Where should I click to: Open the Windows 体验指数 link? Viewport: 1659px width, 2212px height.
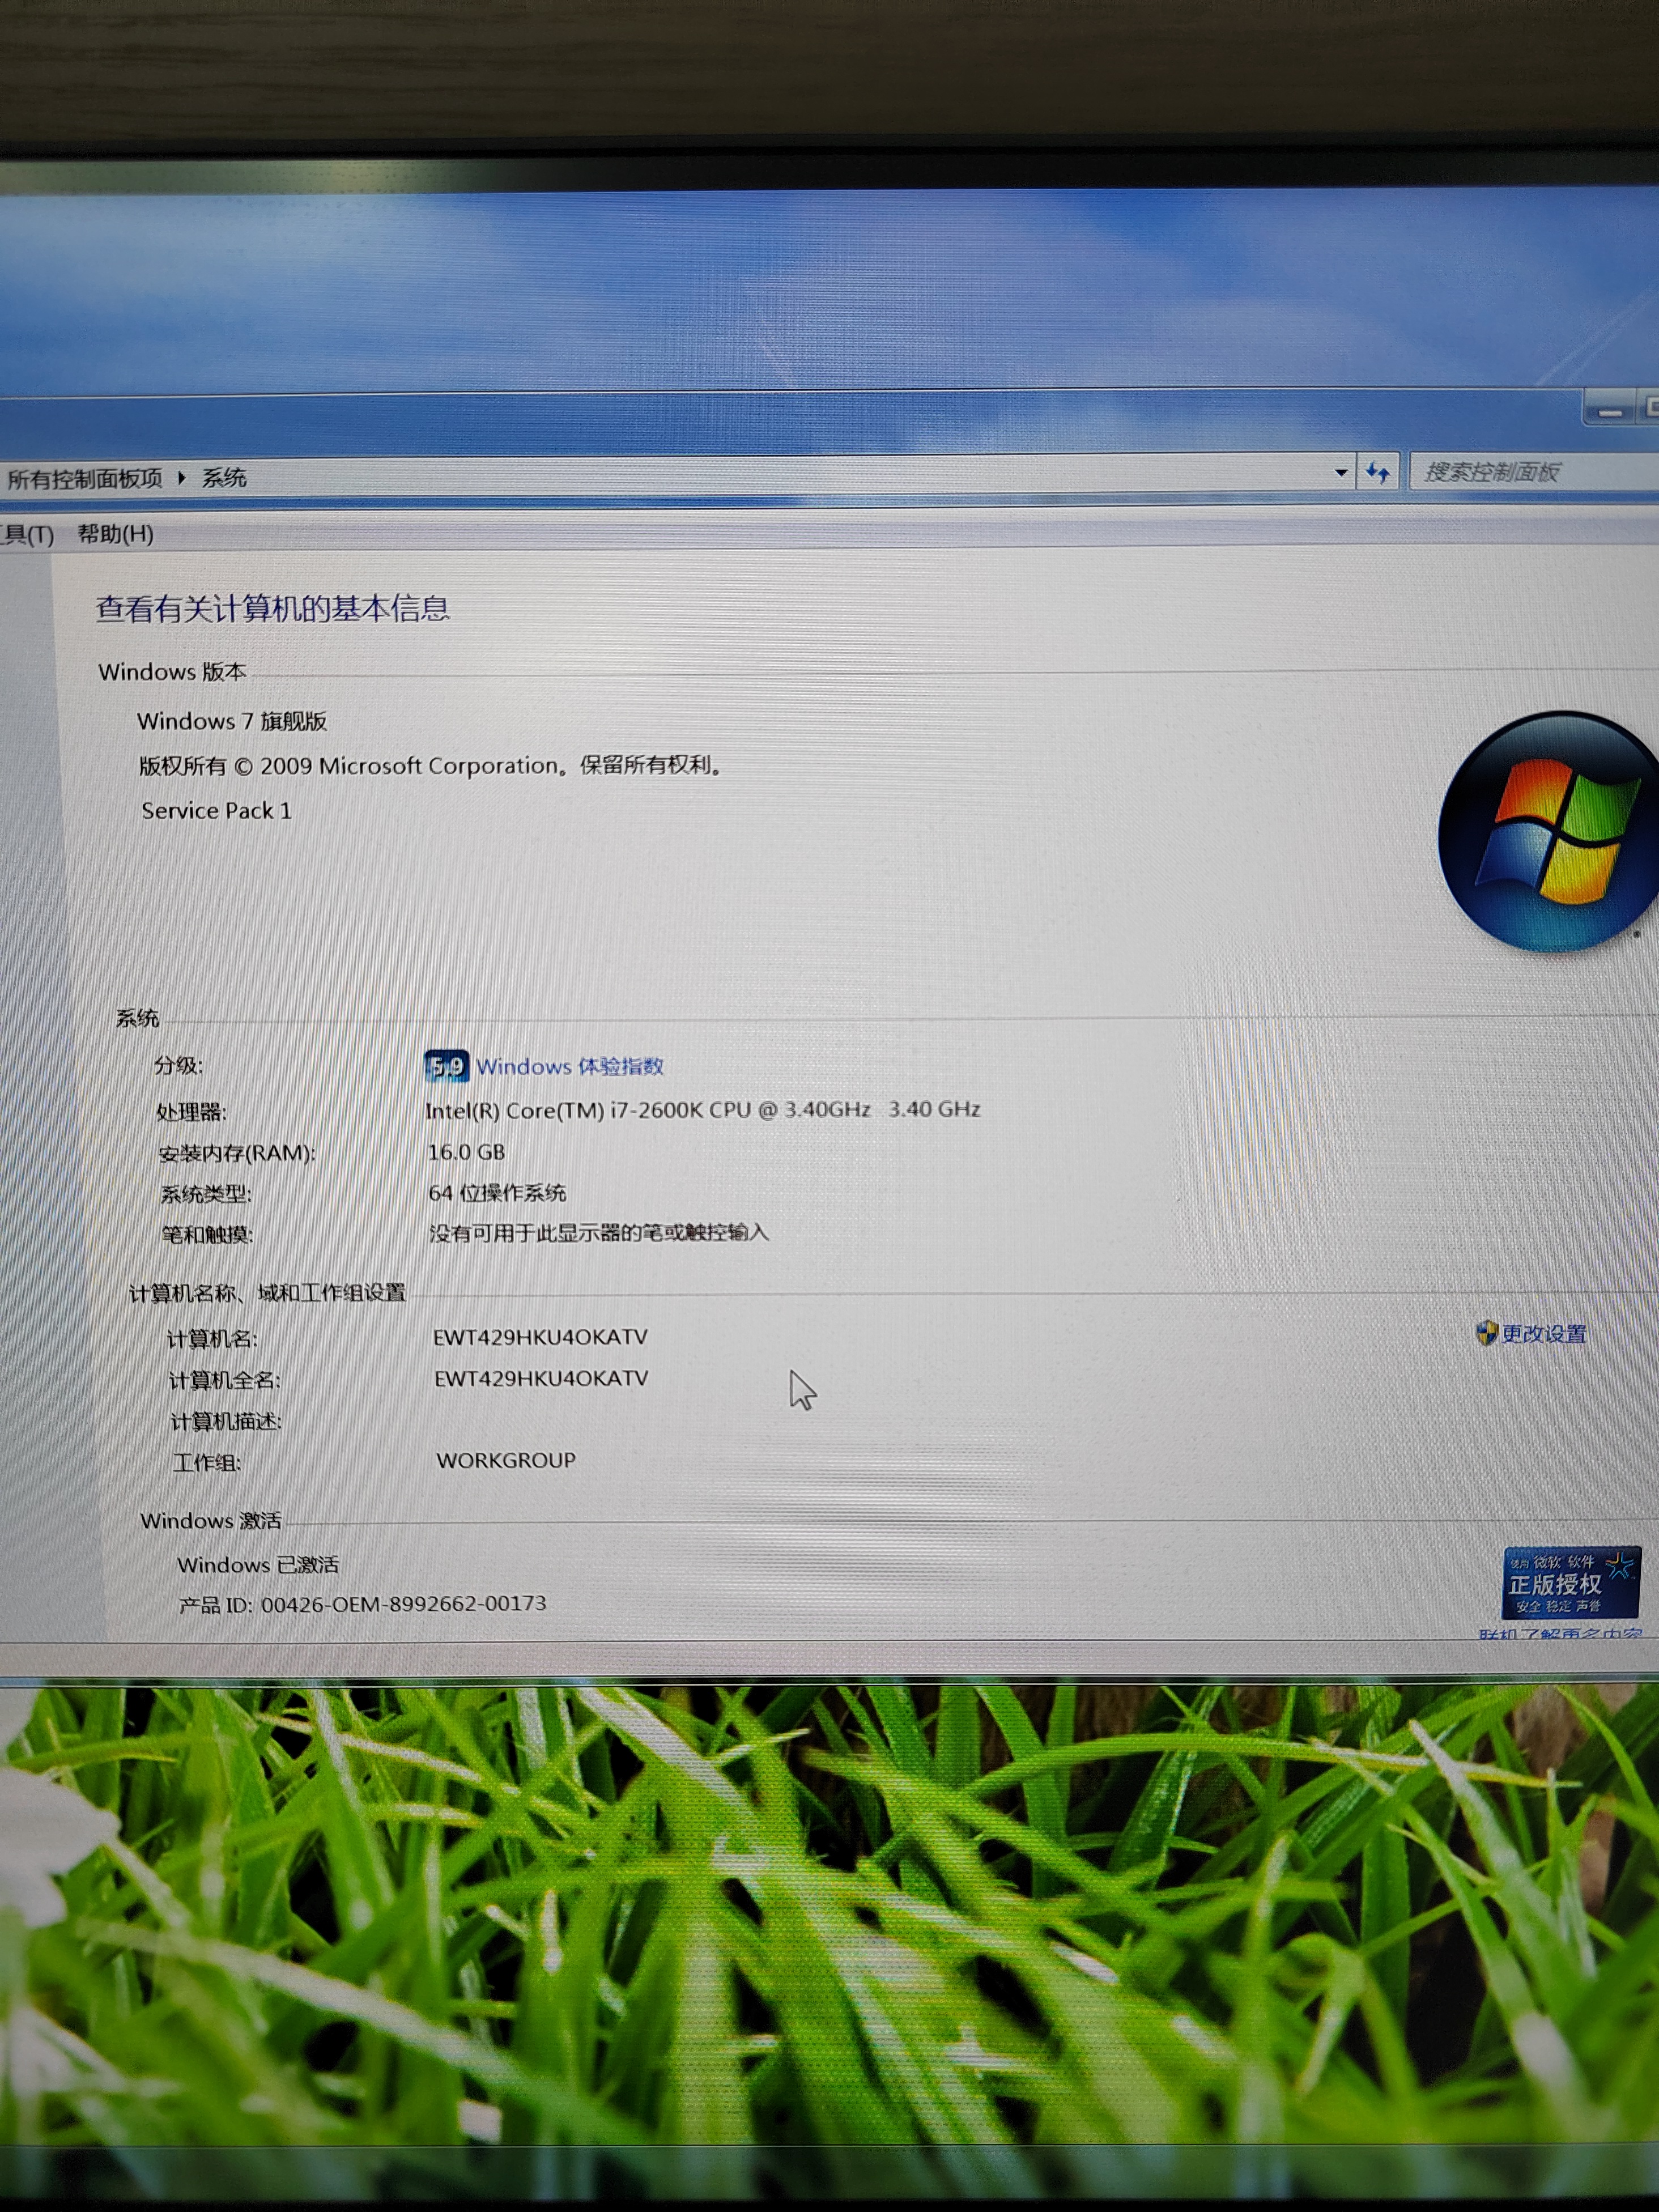[x=570, y=1066]
